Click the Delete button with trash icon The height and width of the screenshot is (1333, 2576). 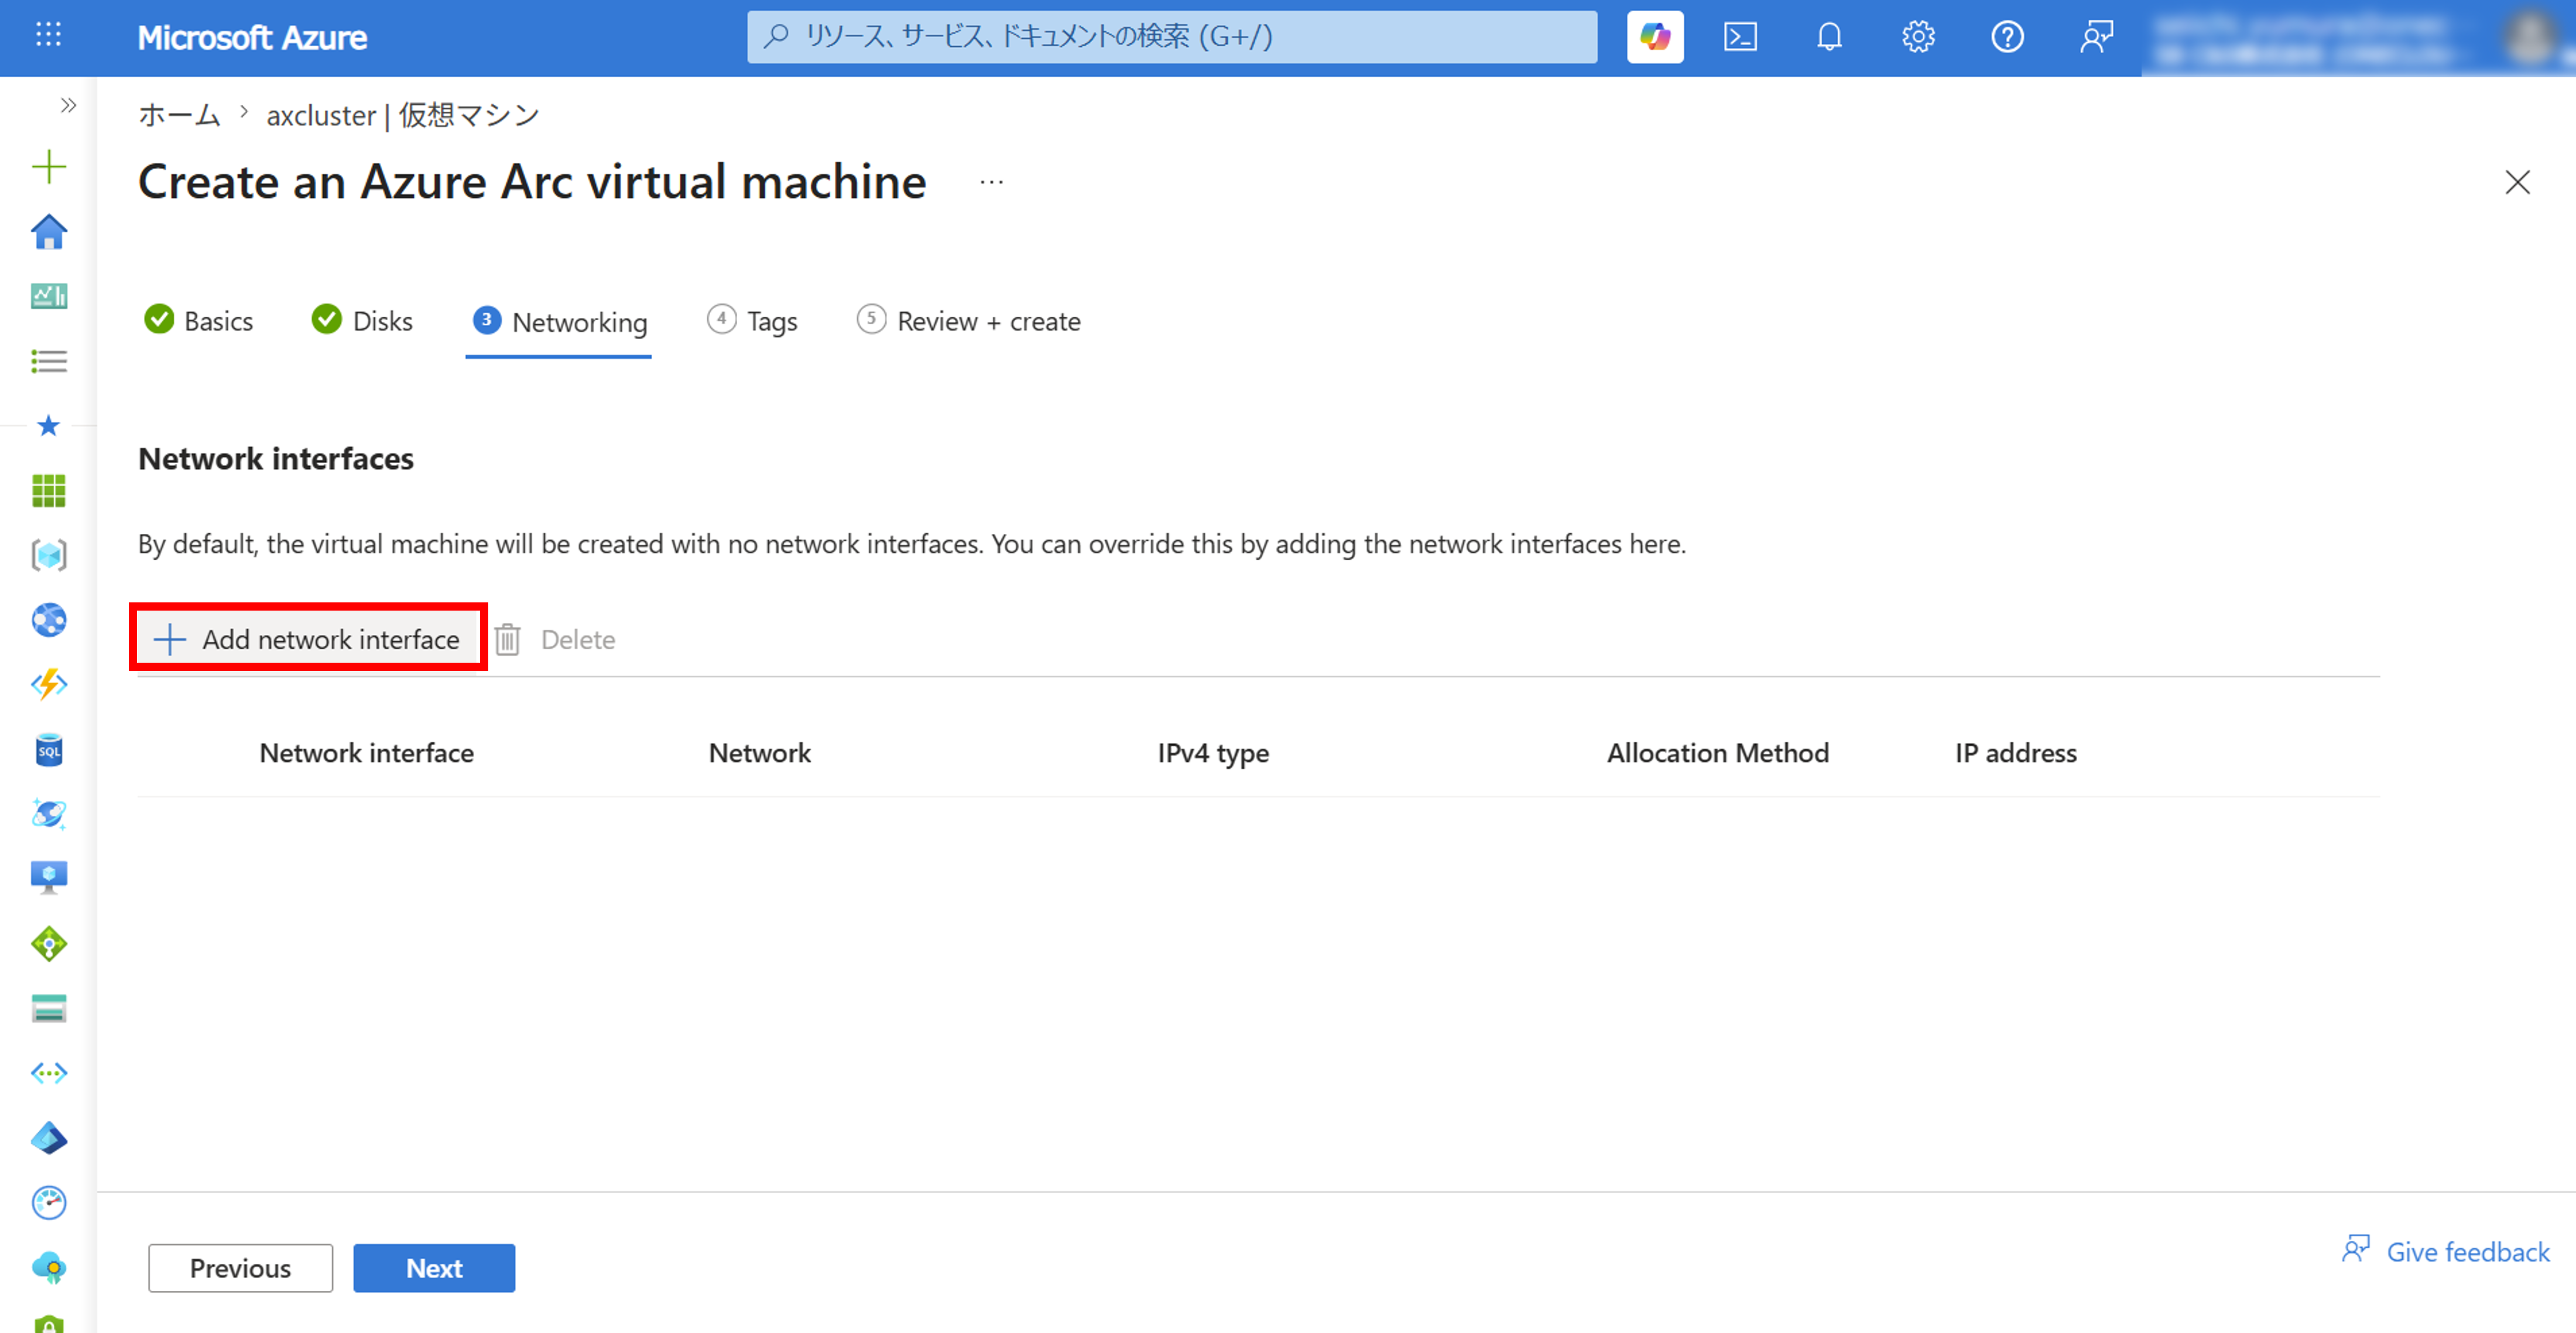pyautogui.click(x=555, y=639)
